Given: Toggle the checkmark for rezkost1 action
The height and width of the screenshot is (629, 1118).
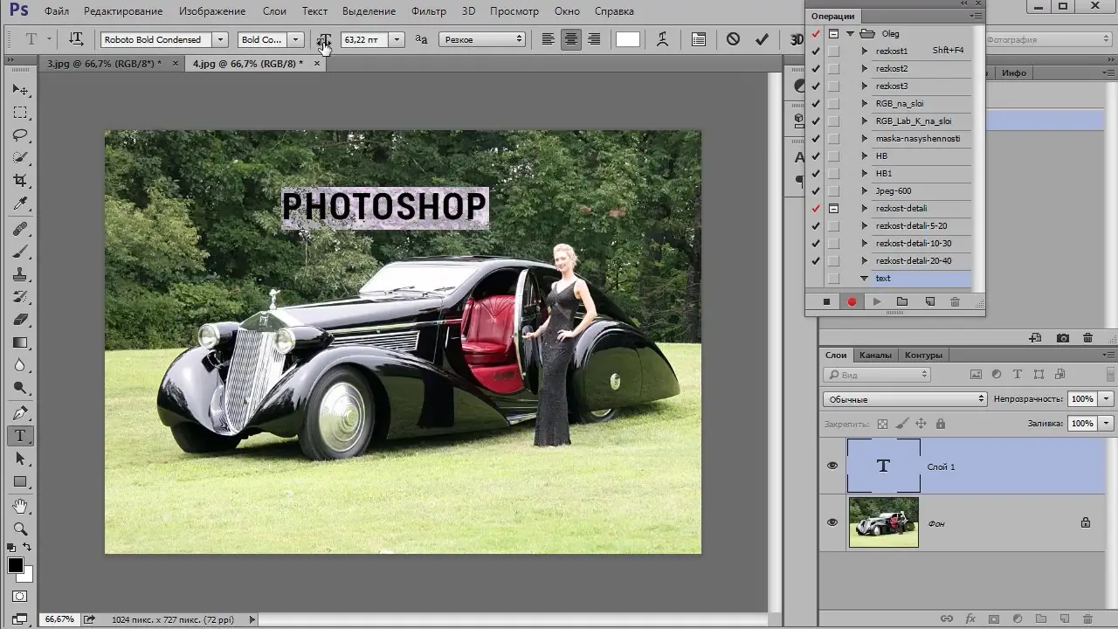Looking at the screenshot, I should pyautogui.click(x=816, y=51).
